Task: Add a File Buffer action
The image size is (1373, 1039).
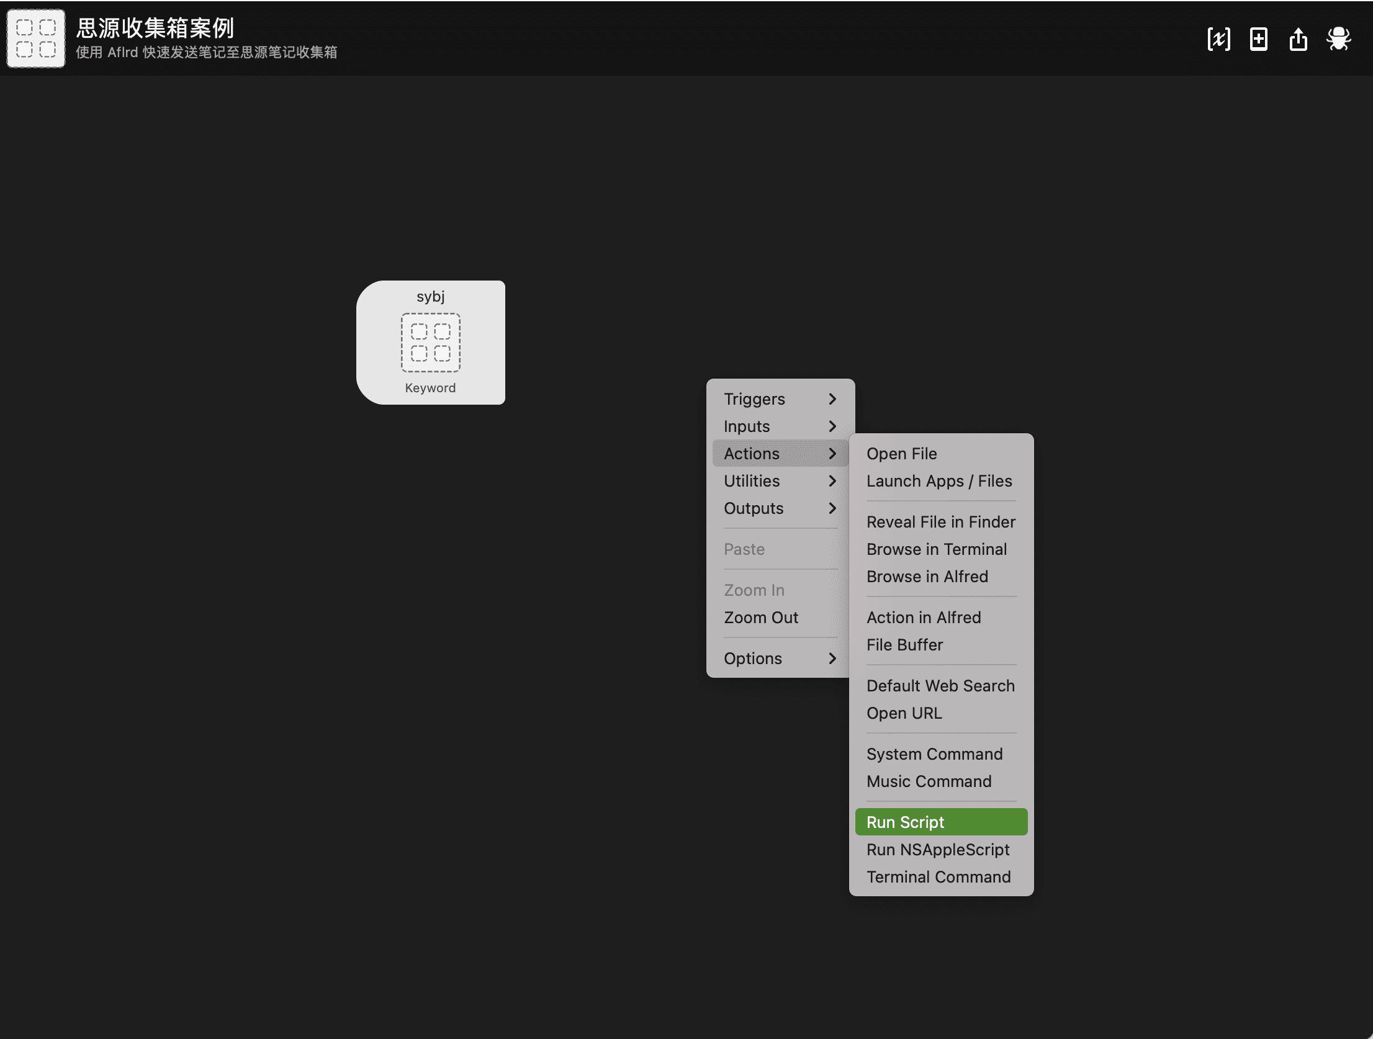Action: [x=941, y=645]
